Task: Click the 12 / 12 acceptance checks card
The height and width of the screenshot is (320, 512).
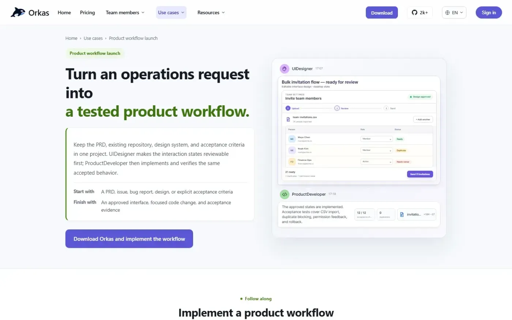Action: click(x=365, y=214)
